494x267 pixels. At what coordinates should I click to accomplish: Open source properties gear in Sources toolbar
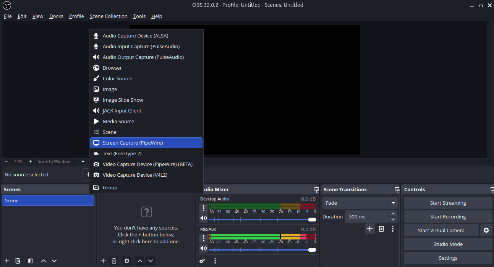pyautogui.click(x=127, y=261)
